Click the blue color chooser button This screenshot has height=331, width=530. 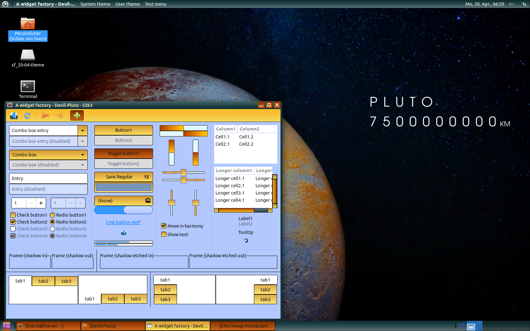click(x=124, y=187)
